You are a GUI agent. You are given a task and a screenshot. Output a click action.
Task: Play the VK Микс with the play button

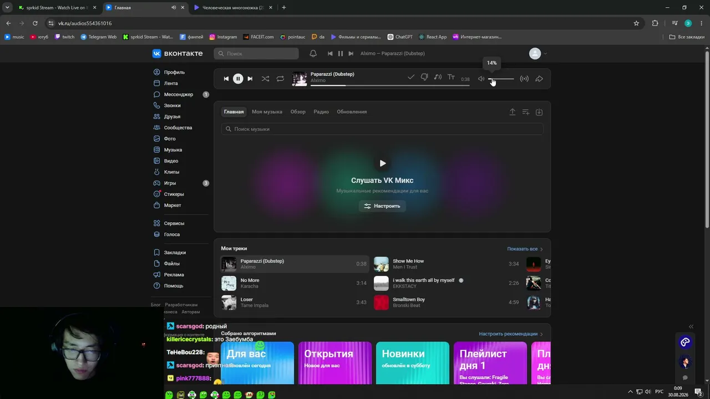pos(382,163)
